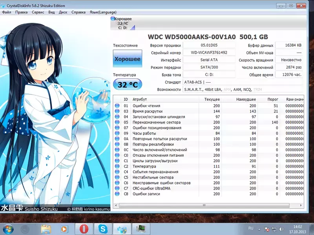Click status icon for Ошибки записи row
Viewport: 314px width, 235px height.
(117, 194)
